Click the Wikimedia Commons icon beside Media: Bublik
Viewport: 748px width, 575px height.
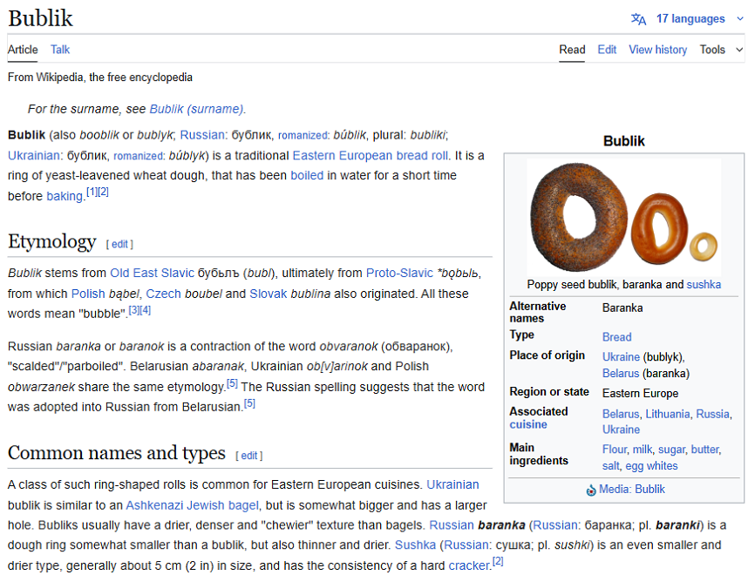coord(591,490)
